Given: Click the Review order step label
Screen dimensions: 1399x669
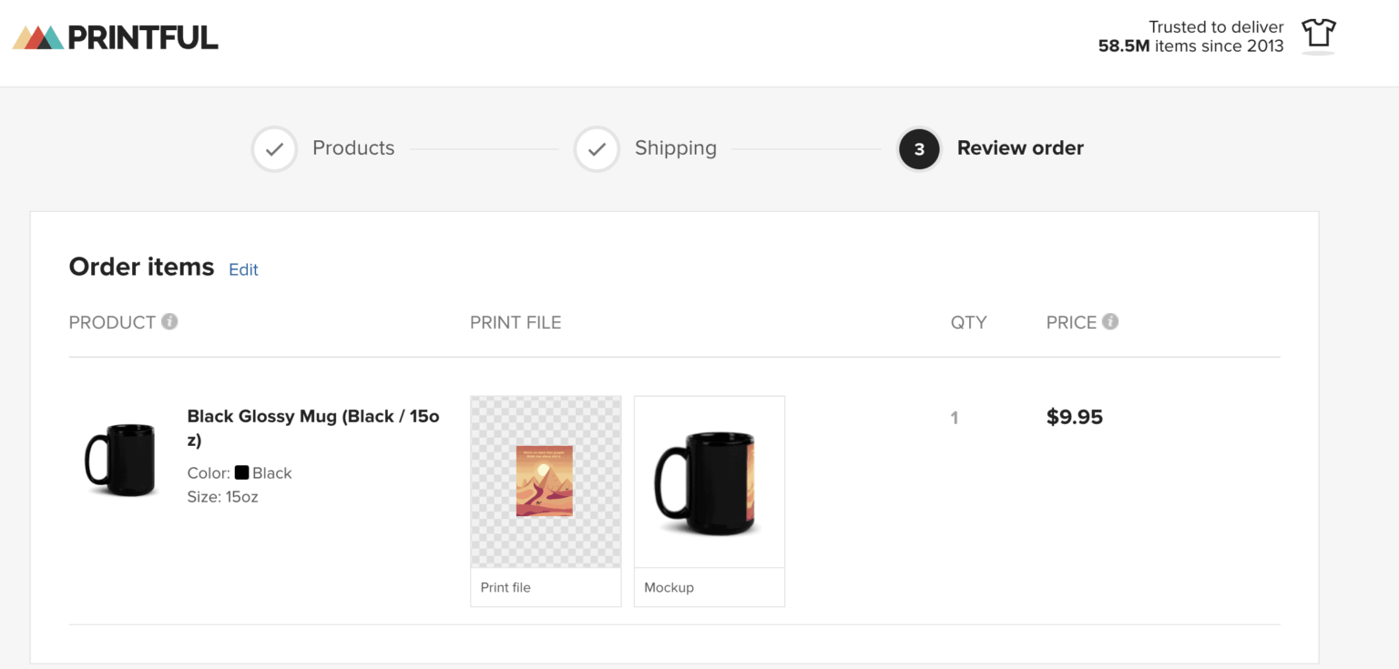Looking at the screenshot, I should coord(1020,148).
